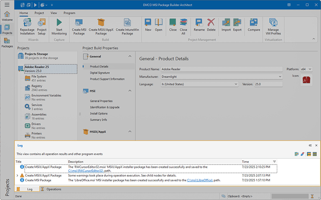Screen dimensions: 321x200
Task: Open the Manufacturer dropdown list
Action: [x=280, y=77]
